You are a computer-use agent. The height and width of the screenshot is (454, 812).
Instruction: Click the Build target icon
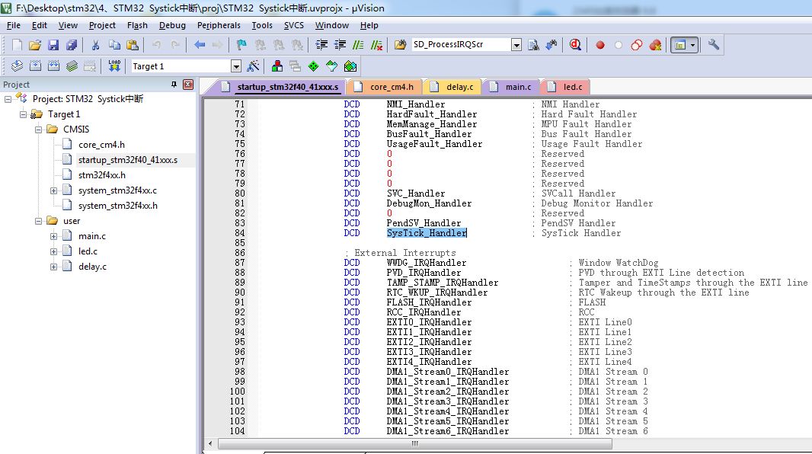[36, 66]
